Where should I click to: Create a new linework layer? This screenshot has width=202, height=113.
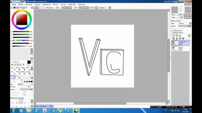177,35
